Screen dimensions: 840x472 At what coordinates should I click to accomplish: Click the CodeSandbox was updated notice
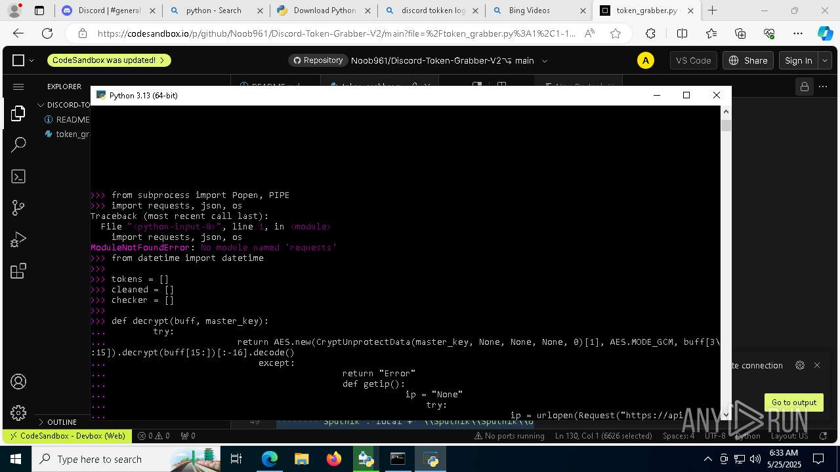click(x=108, y=60)
